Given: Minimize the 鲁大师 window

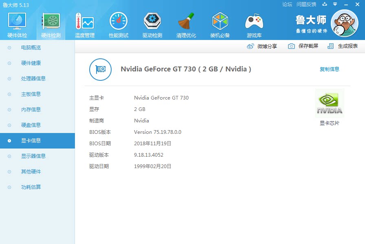Looking at the screenshot, I should tap(346, 4).
